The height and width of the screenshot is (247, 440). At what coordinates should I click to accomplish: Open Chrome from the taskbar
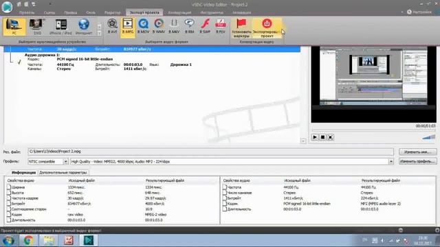(28, 241)
